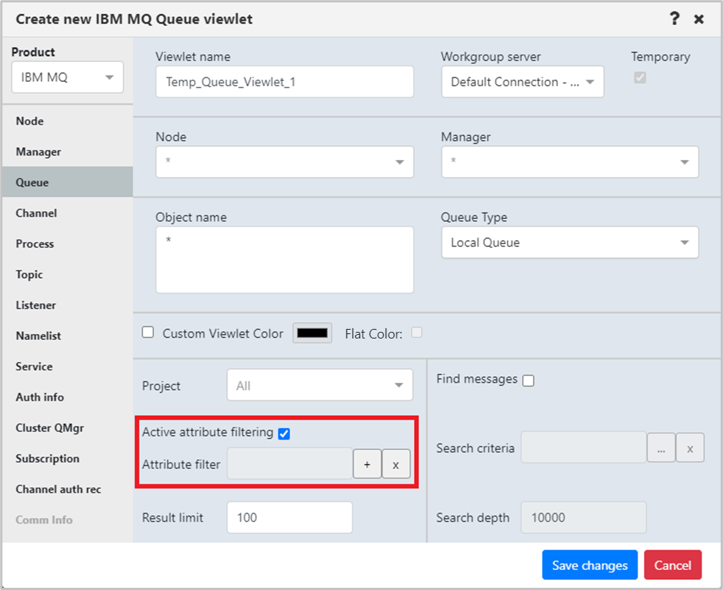Image resolution: width=723 pixels, height=590 pixels.
Task: Click the Cancel button
Action: coord(673,565)
